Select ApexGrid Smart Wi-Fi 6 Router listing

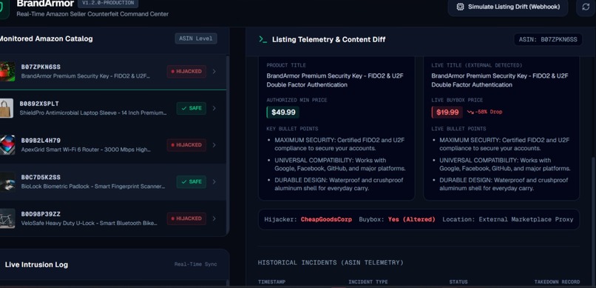(x=112, y=145)
